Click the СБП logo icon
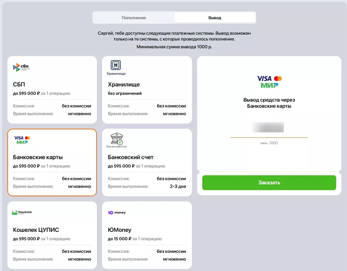This screenshot has height=271, width=347. pyautogui.click(x=21, y=67)
